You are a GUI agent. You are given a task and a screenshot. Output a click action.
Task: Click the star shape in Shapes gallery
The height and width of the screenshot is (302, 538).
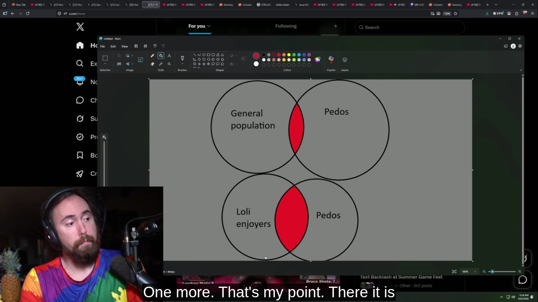pos(204,64)
